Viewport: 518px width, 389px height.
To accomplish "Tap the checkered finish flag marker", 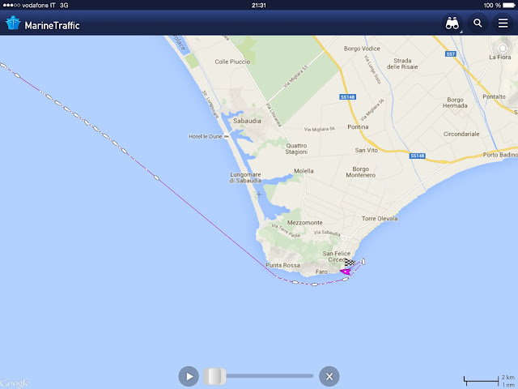I will coord(350,263).
